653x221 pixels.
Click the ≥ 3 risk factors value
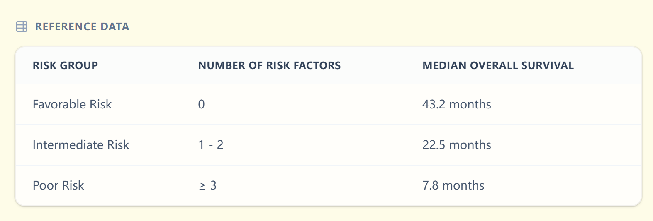[207, 185]
